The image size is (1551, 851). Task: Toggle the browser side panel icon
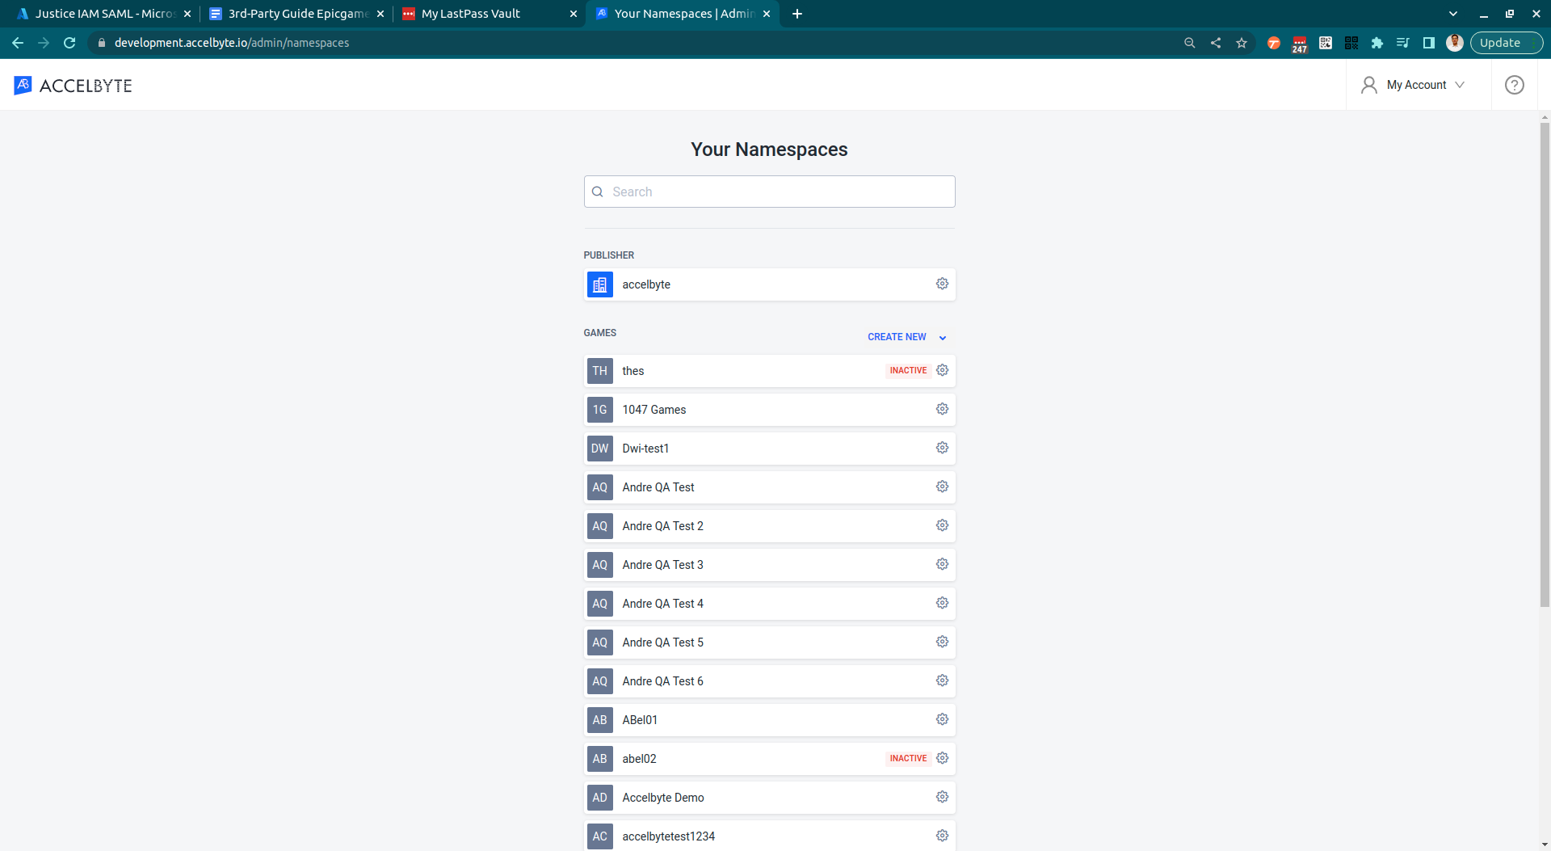(x=1429, y=43)
